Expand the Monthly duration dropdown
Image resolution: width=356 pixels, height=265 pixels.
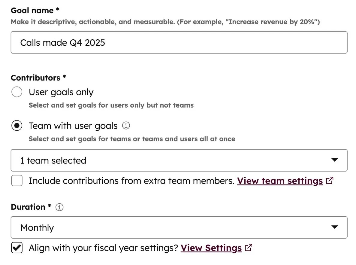coord(179,227)
